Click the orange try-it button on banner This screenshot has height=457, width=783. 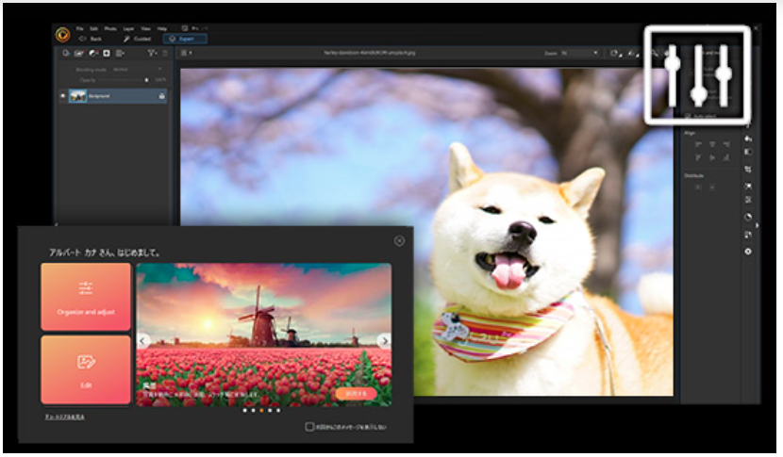coord(356,394)
